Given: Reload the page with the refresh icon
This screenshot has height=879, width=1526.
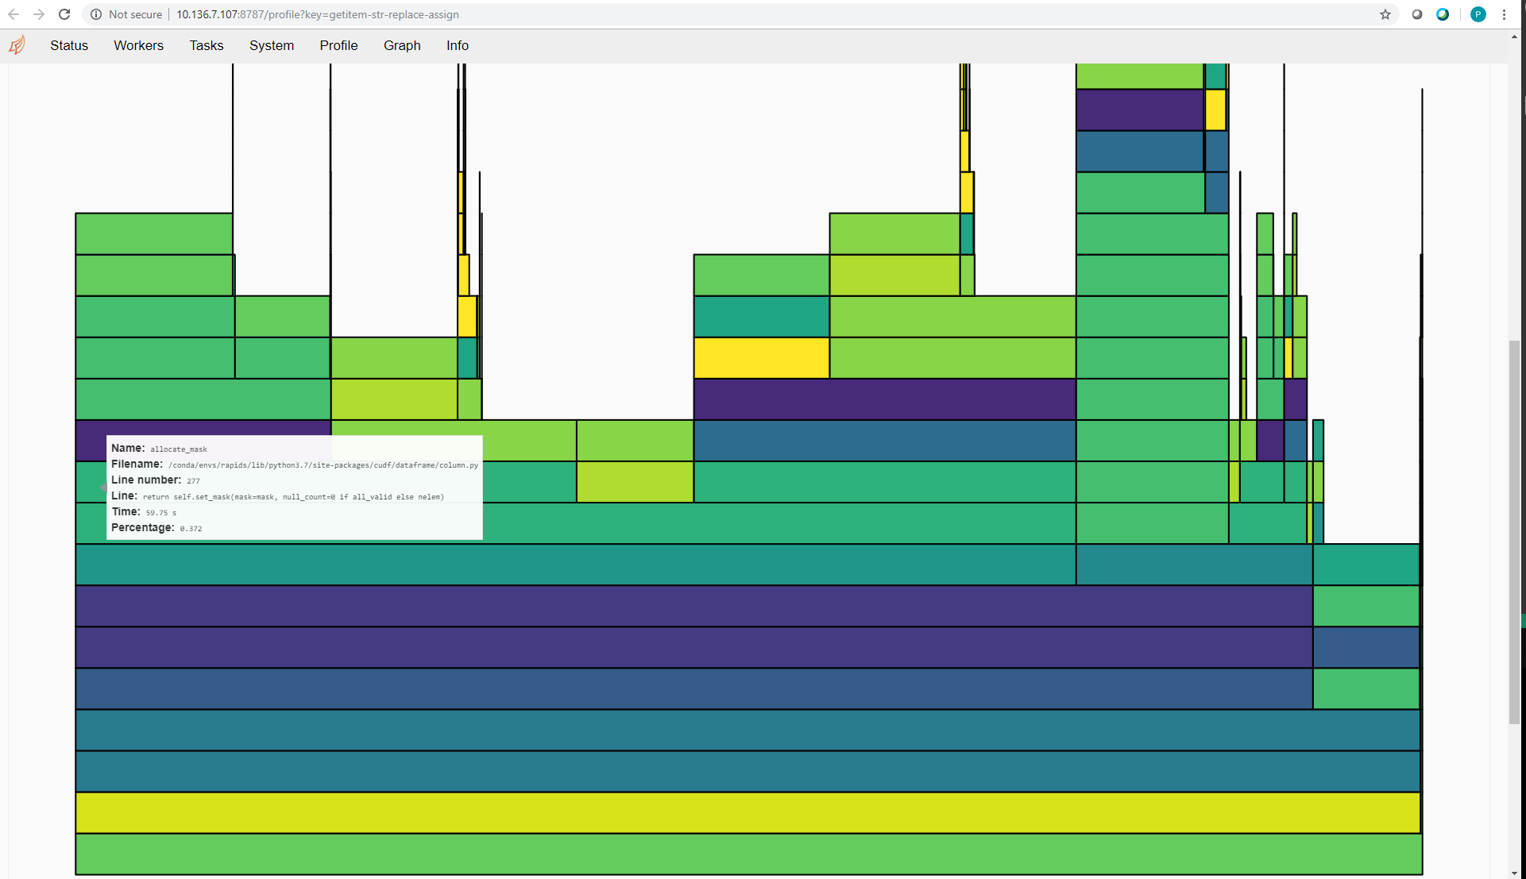Looking at the screenshot, I should [64, 14].
